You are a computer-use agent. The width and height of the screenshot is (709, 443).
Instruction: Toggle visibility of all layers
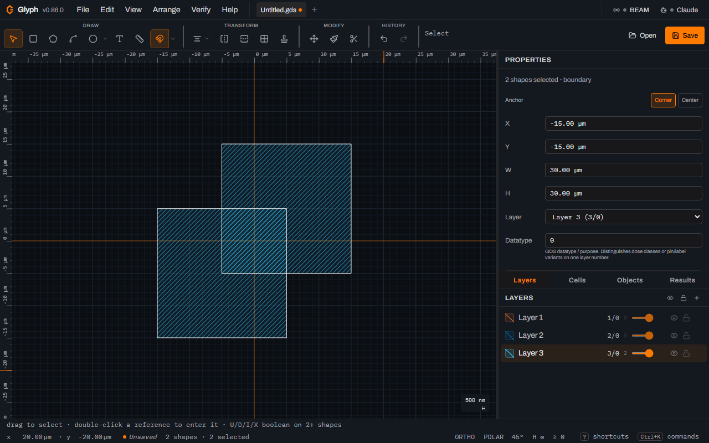(670, 298)
